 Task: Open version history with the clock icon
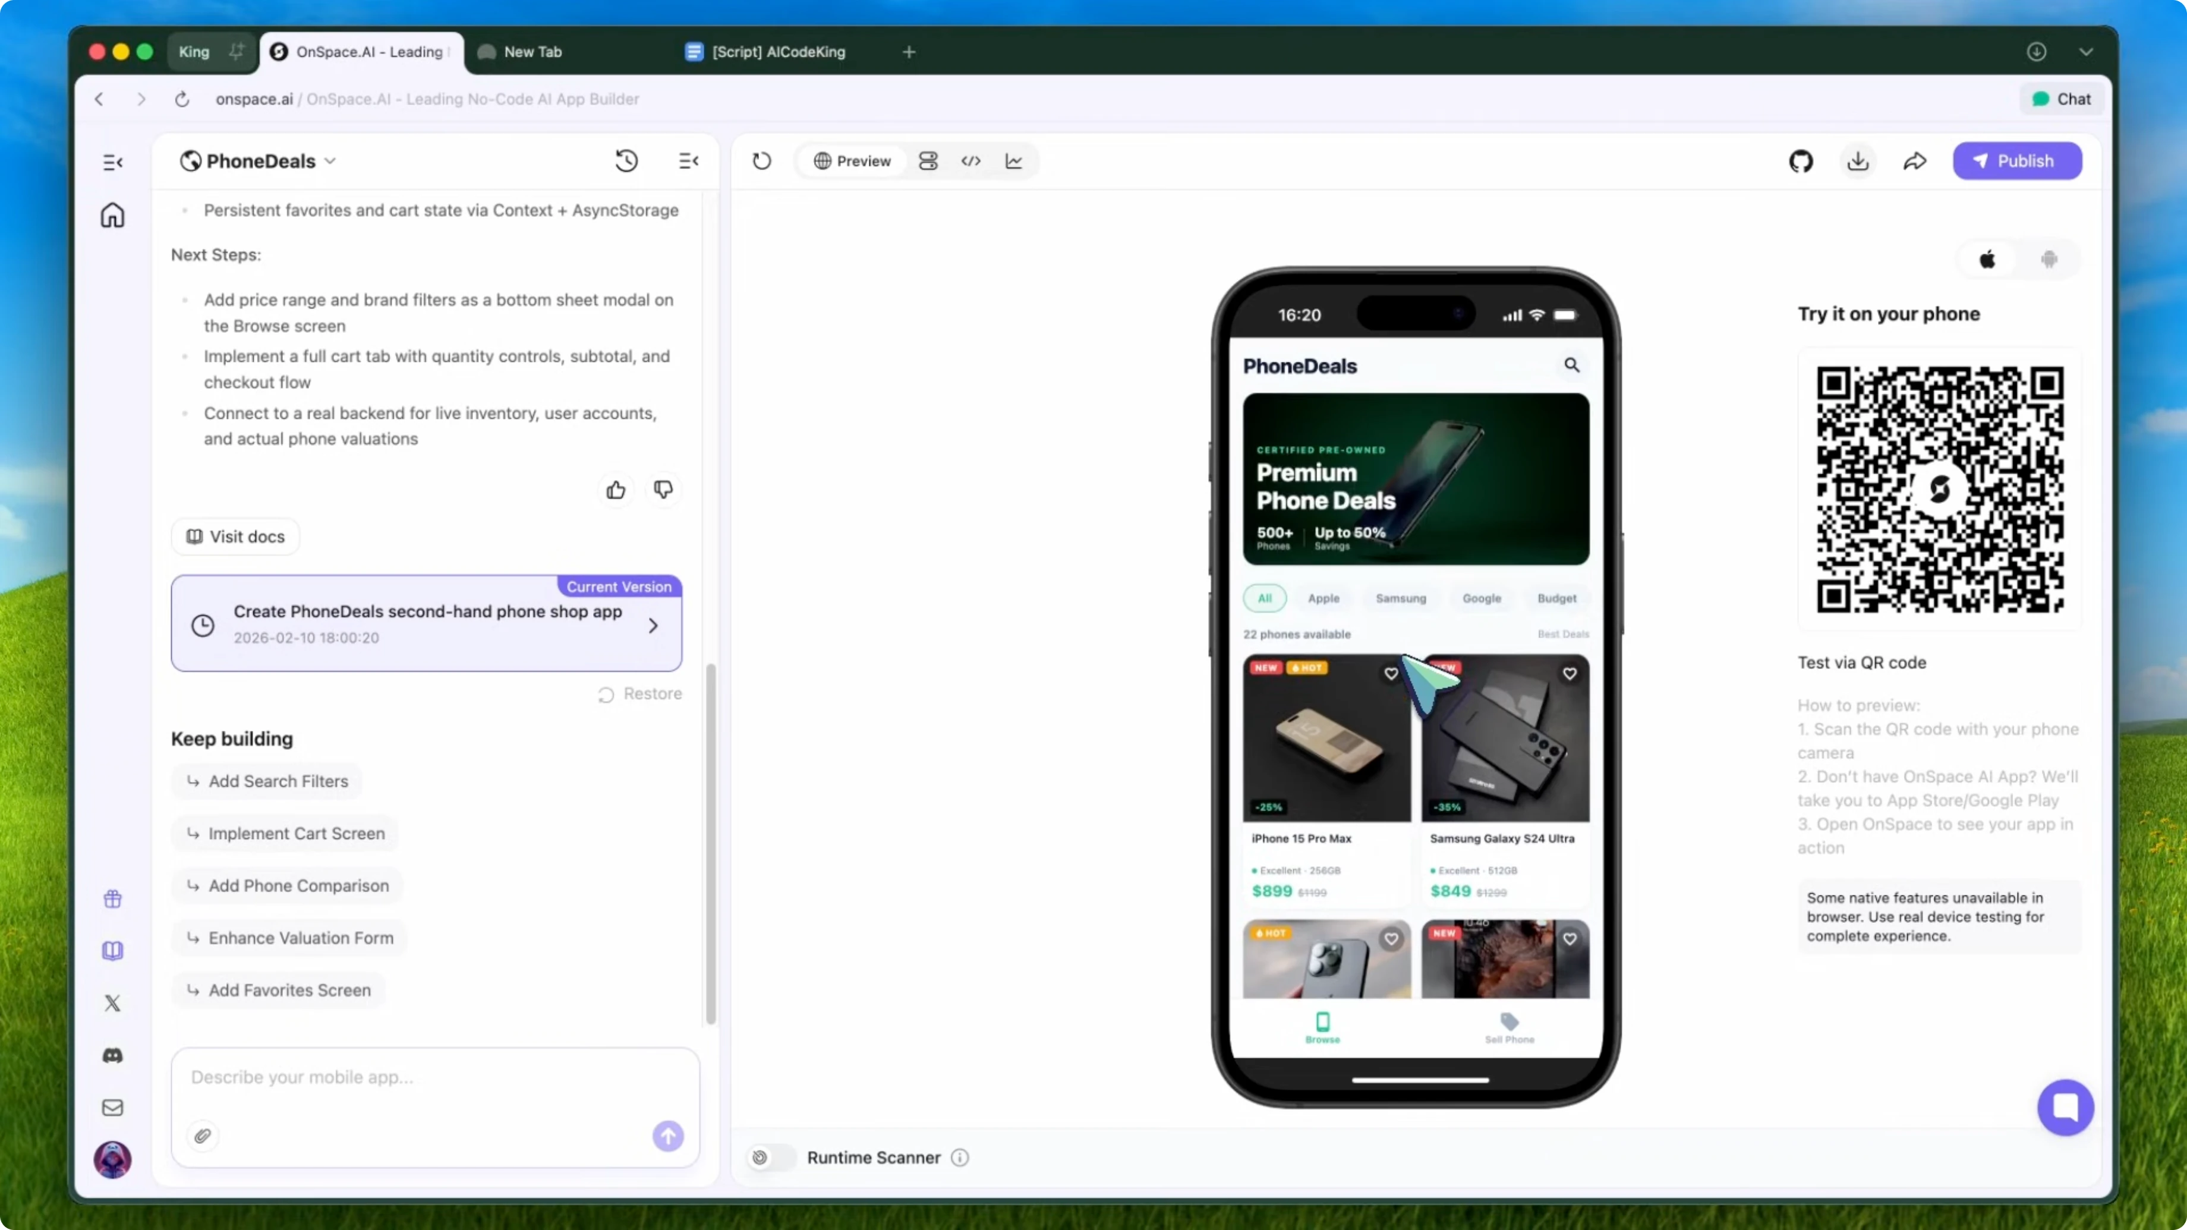[x=626, y=160]
